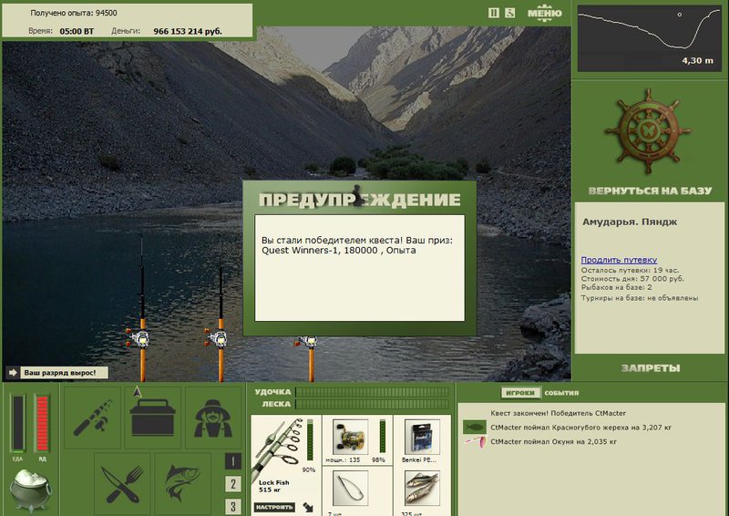Click the depth profile chart
The image size is (729, 516).
click(x=650, y=38)
